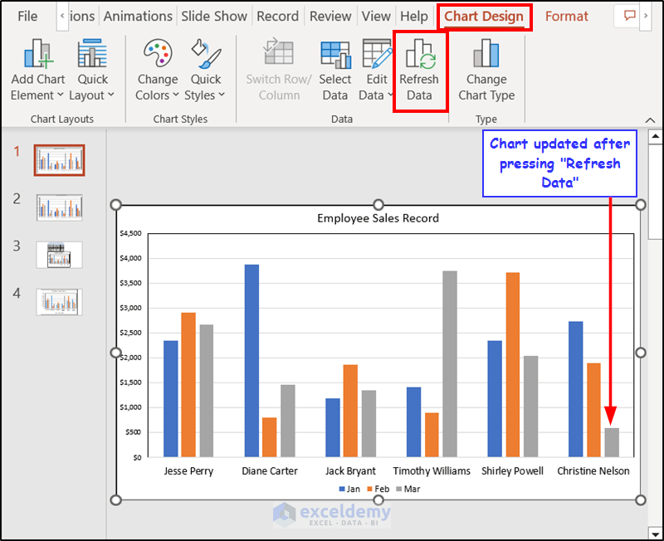
Task: Click Christine Nelson's gray Mar bar
Action: (x=612, y=442)
